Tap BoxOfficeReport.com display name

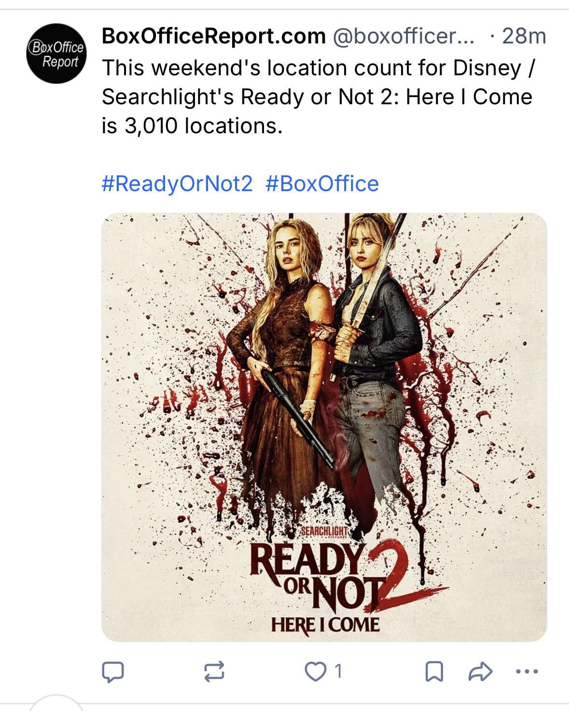pyautogui.click(x=213, y=36)
